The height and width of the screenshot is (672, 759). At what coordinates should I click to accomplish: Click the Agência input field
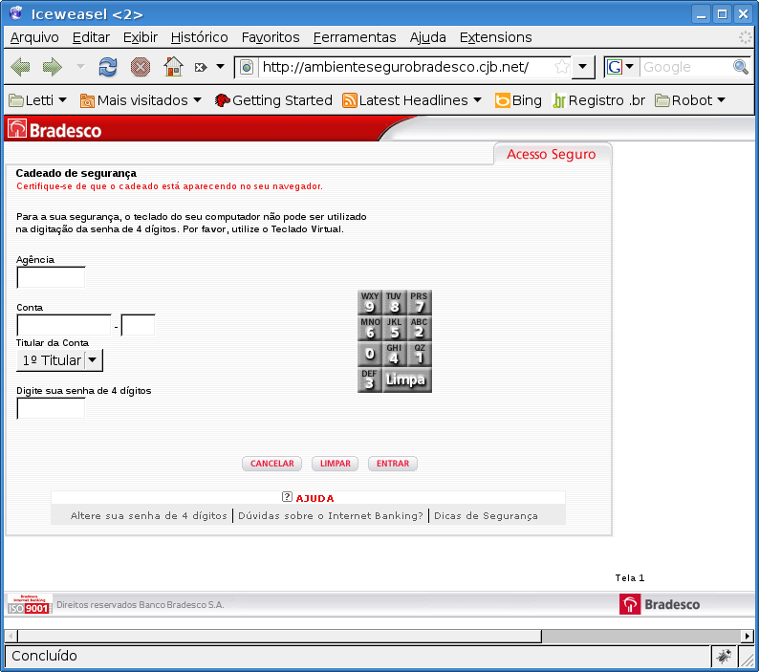click(51, 277)
